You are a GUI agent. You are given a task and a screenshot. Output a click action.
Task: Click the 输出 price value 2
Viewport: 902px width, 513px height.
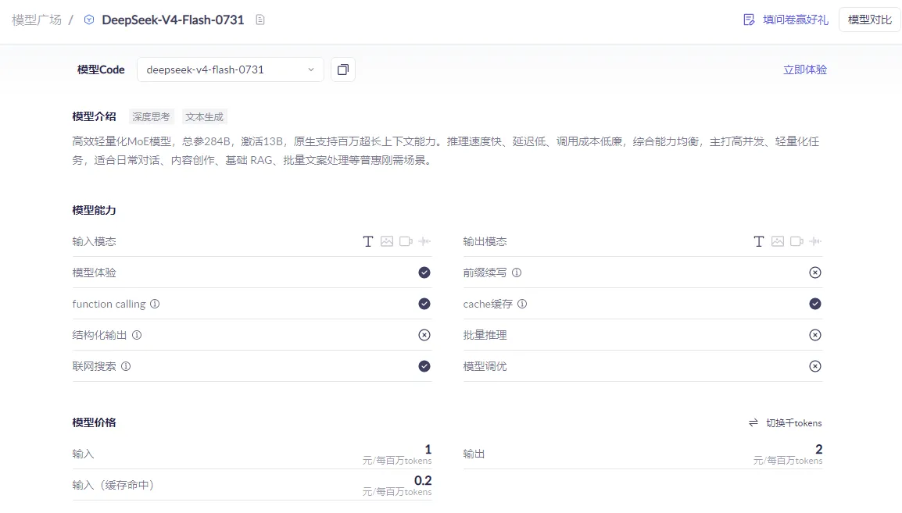(818, 449)
